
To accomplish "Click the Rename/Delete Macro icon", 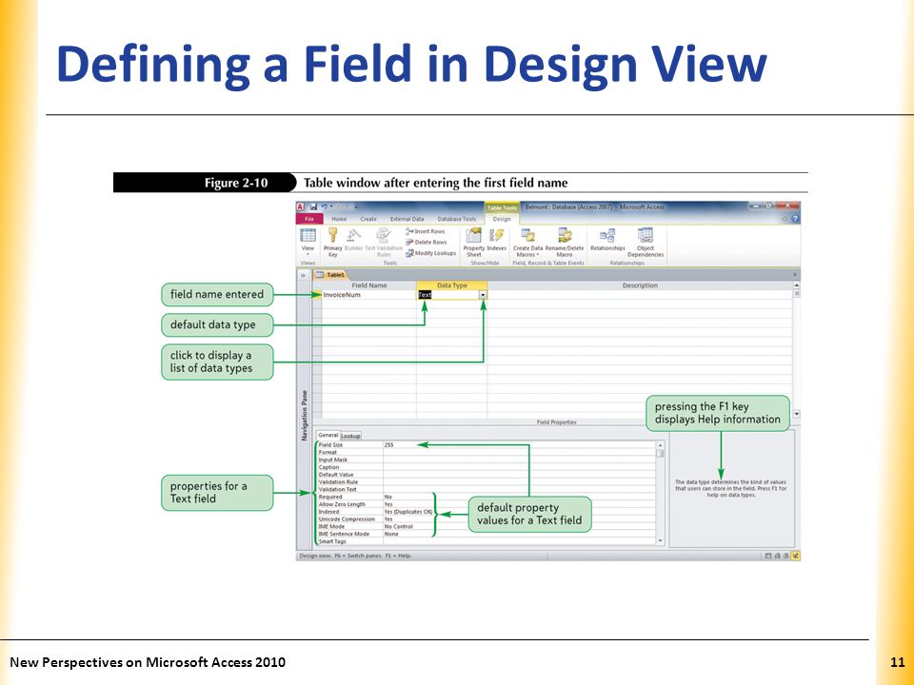I will point(565,235).
